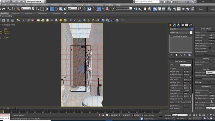Click the Rectangular Selection Region icon

(42, 9)
